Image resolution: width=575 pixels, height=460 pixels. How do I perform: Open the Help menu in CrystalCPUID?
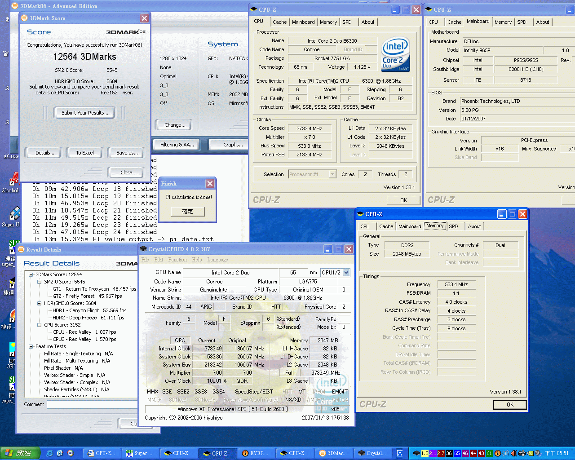point(197,260)
